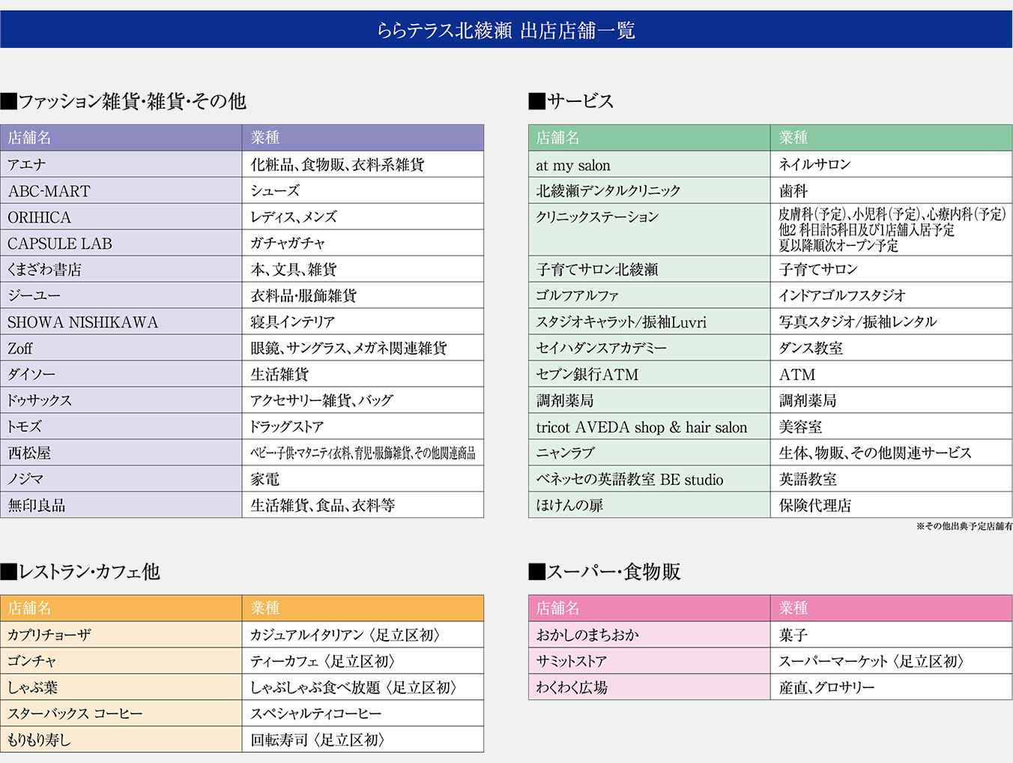The height and width of the screenshot is (763, 1013).
Task: Click the at my salon cell
Action: coord(649,164)
